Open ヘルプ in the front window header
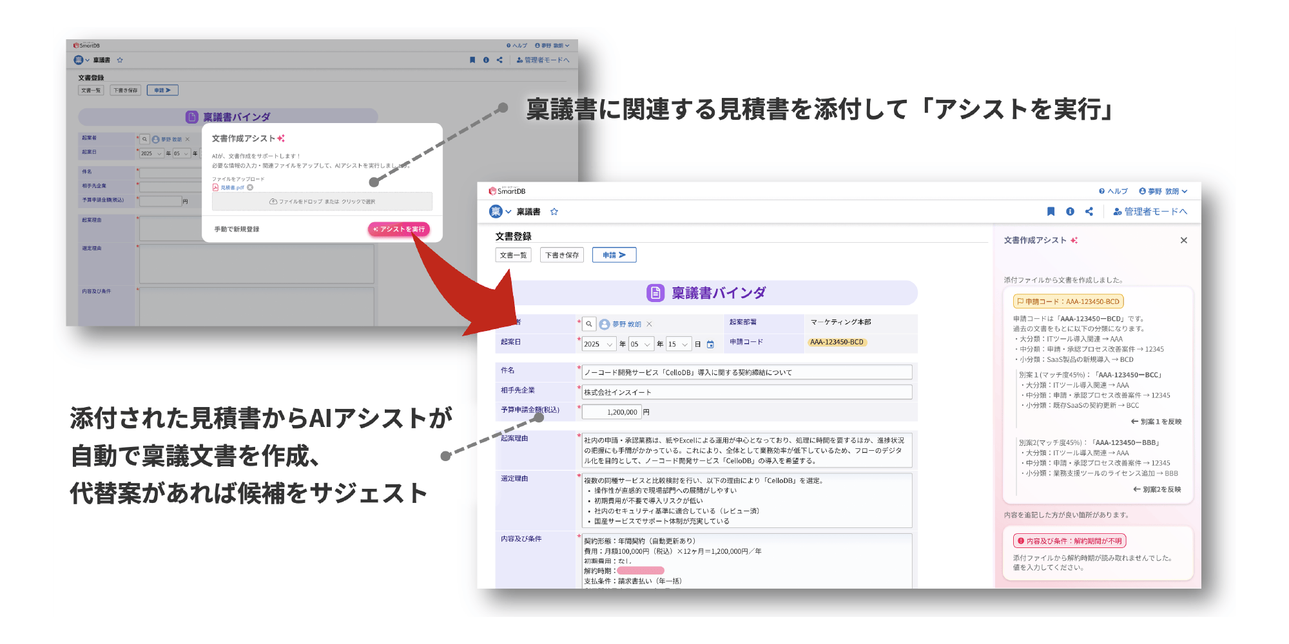 point(1113,191)
